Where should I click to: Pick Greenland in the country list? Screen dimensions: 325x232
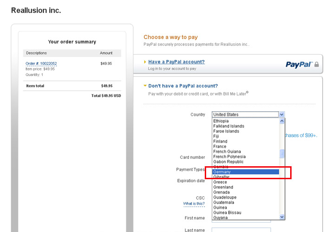point(246,187)
